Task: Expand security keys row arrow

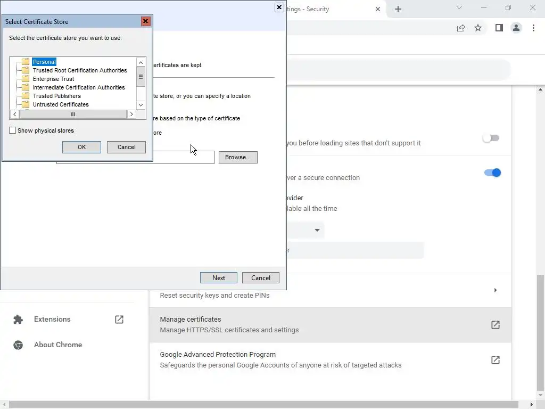Action: tap(496, 290)
